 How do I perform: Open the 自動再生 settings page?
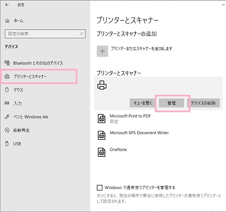click(x=21, y=130)
